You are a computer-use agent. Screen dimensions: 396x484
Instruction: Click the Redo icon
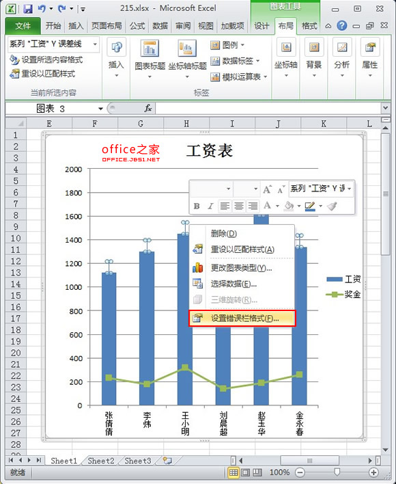61,9
